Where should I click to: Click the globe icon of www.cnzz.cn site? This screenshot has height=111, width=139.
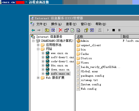[48, 53]
